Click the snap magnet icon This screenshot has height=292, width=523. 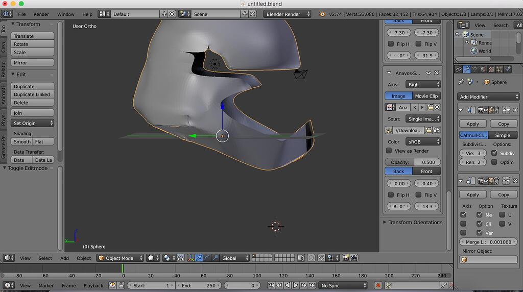[321, 258]
